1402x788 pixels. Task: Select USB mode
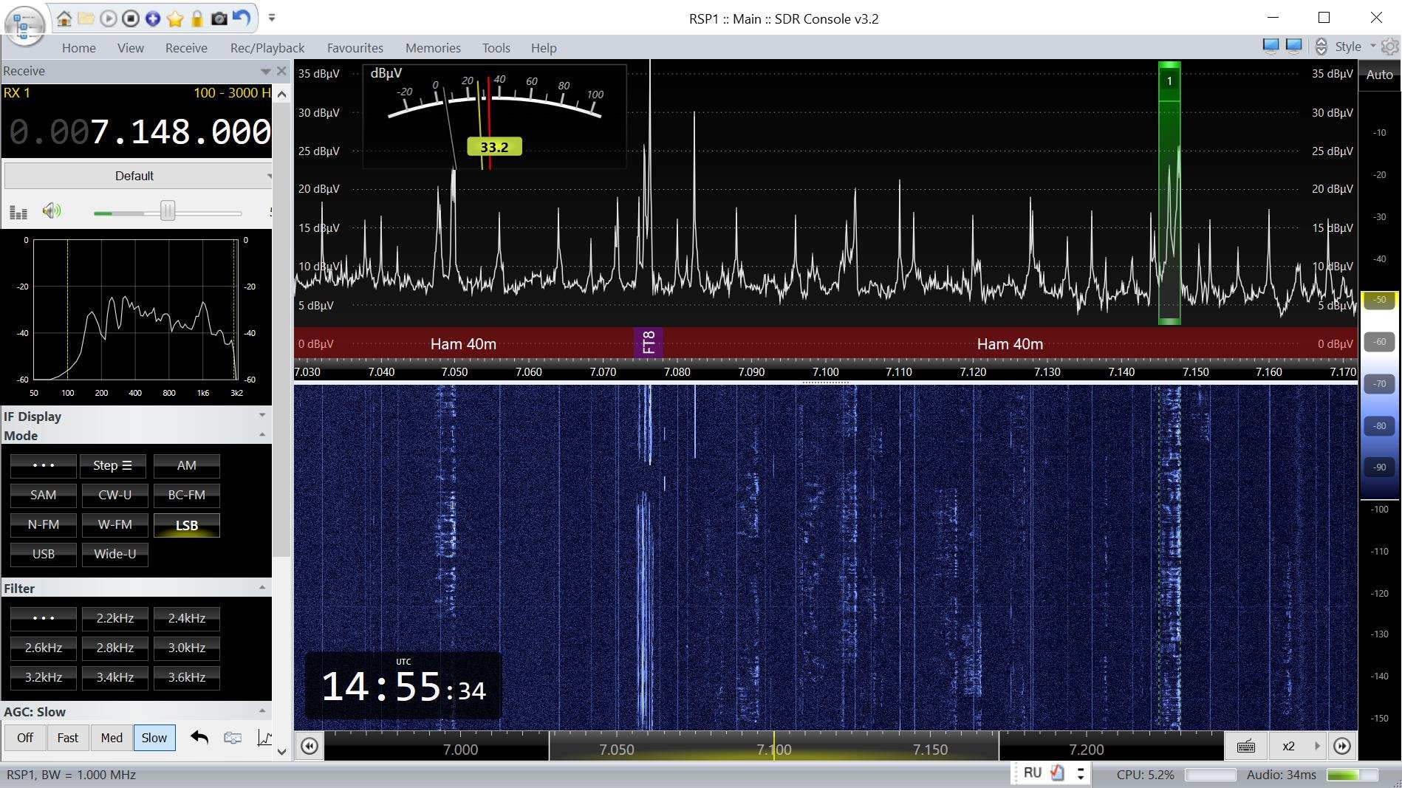pos(44,554)
